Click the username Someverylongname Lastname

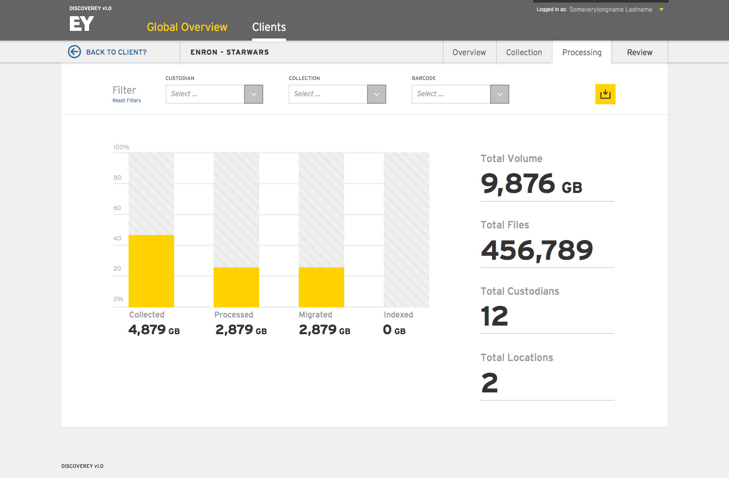coord(611,10)
